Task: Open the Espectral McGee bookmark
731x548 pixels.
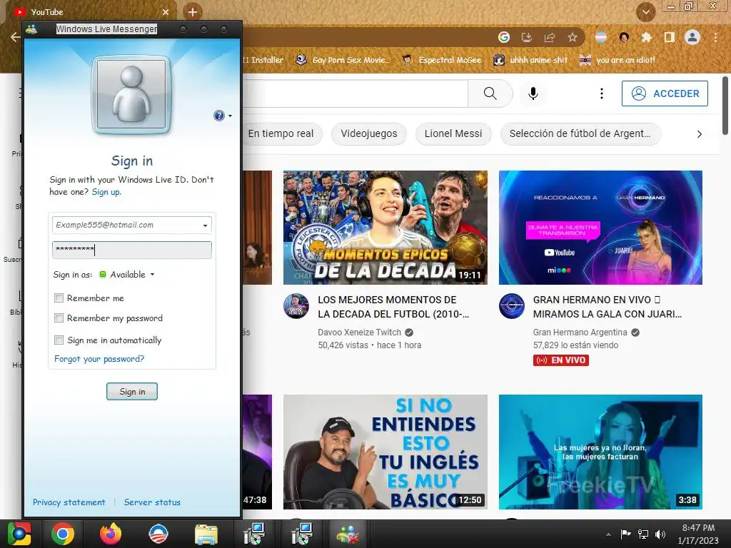Action: (x=442, y=60)
